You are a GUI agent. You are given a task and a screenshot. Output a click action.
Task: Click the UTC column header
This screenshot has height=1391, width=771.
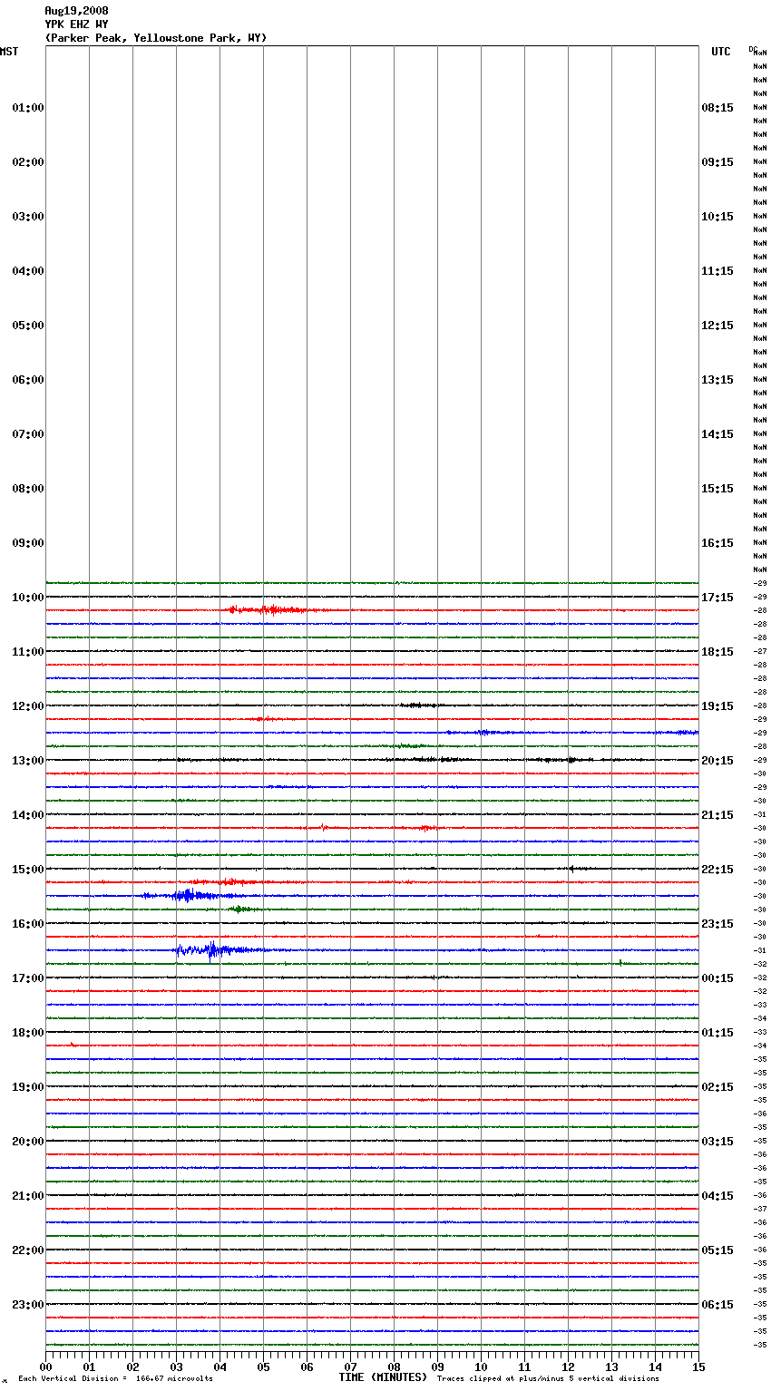point(720,52)
